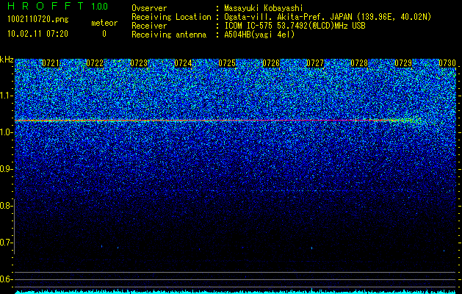
Task: Click the HROFFT 1.00 title text
Action: coord(58,6)
